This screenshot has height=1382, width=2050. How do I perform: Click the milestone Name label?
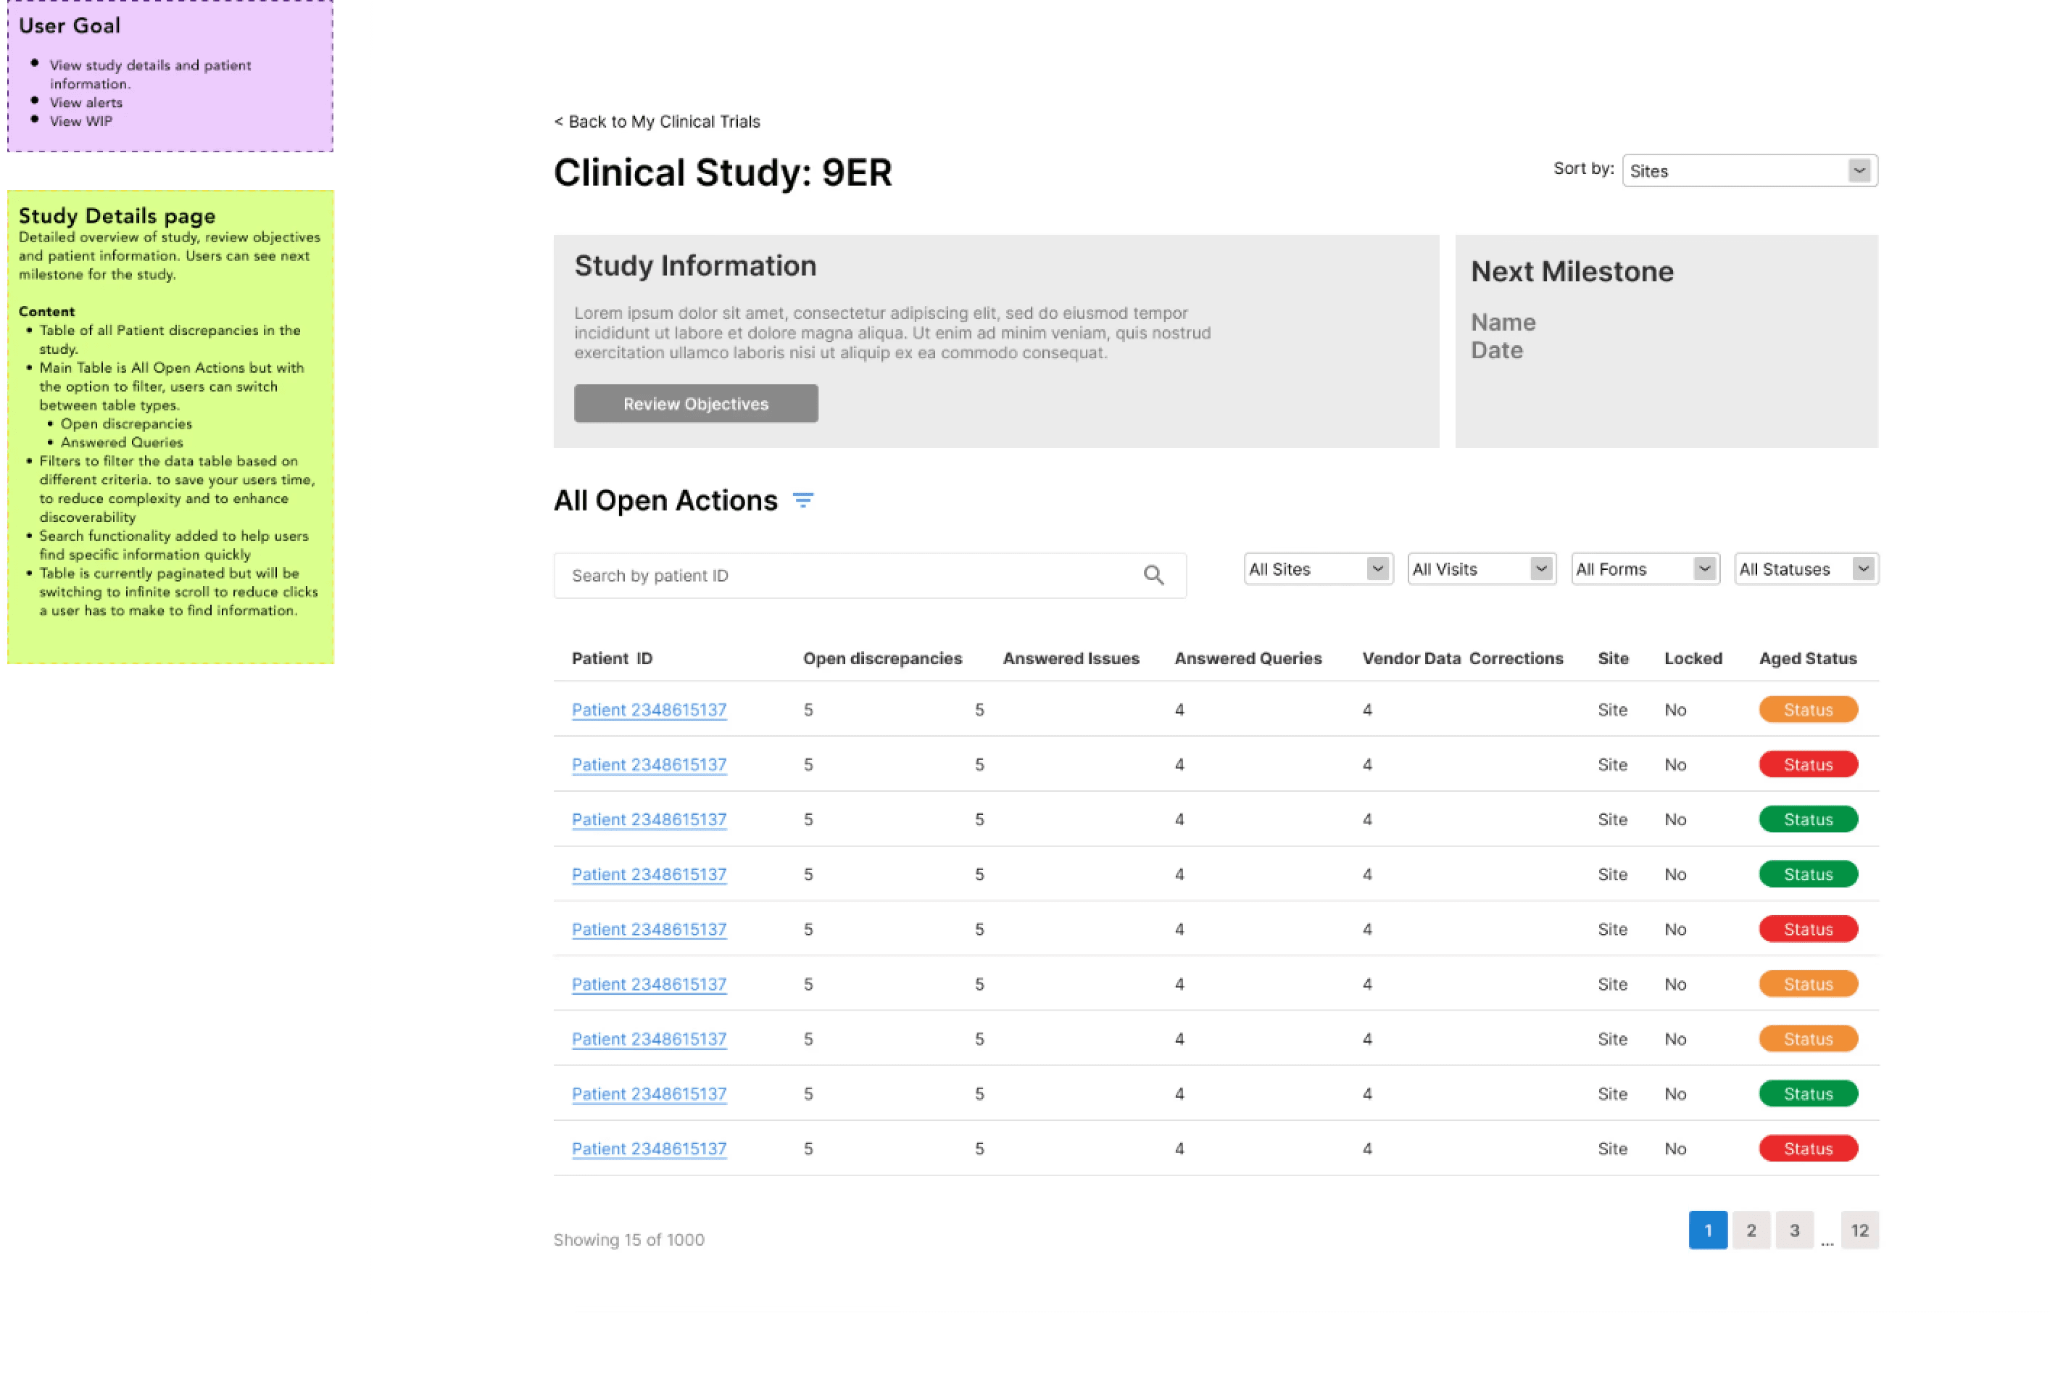(1503, 323)
